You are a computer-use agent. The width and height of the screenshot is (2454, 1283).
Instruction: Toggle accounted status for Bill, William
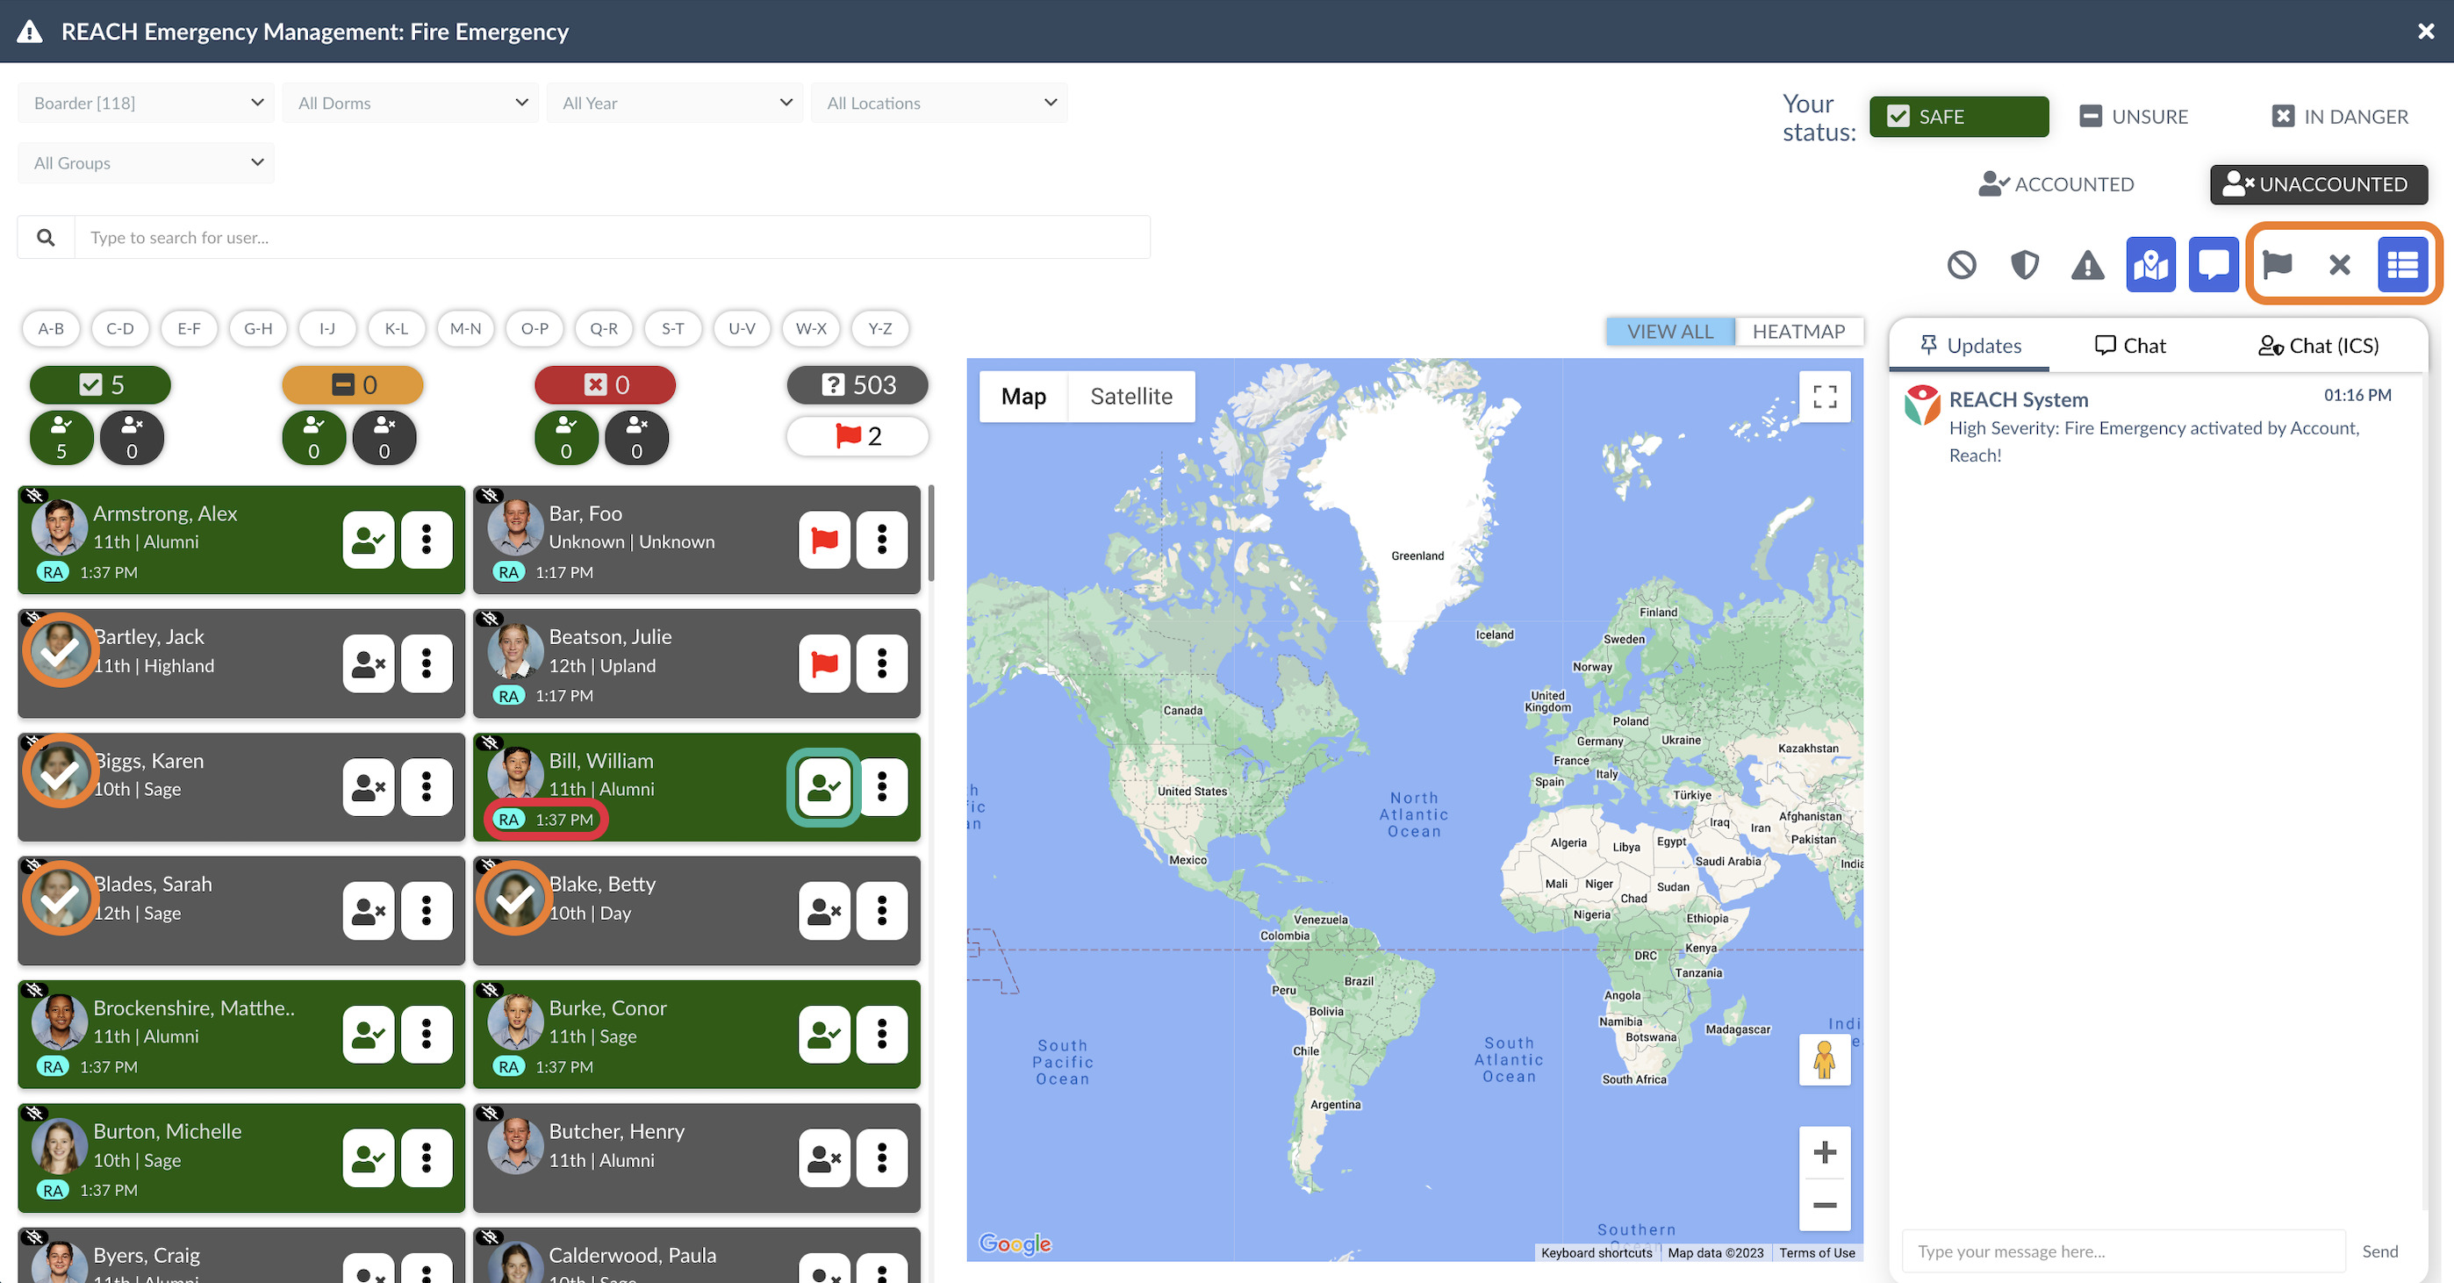(824, 788)
